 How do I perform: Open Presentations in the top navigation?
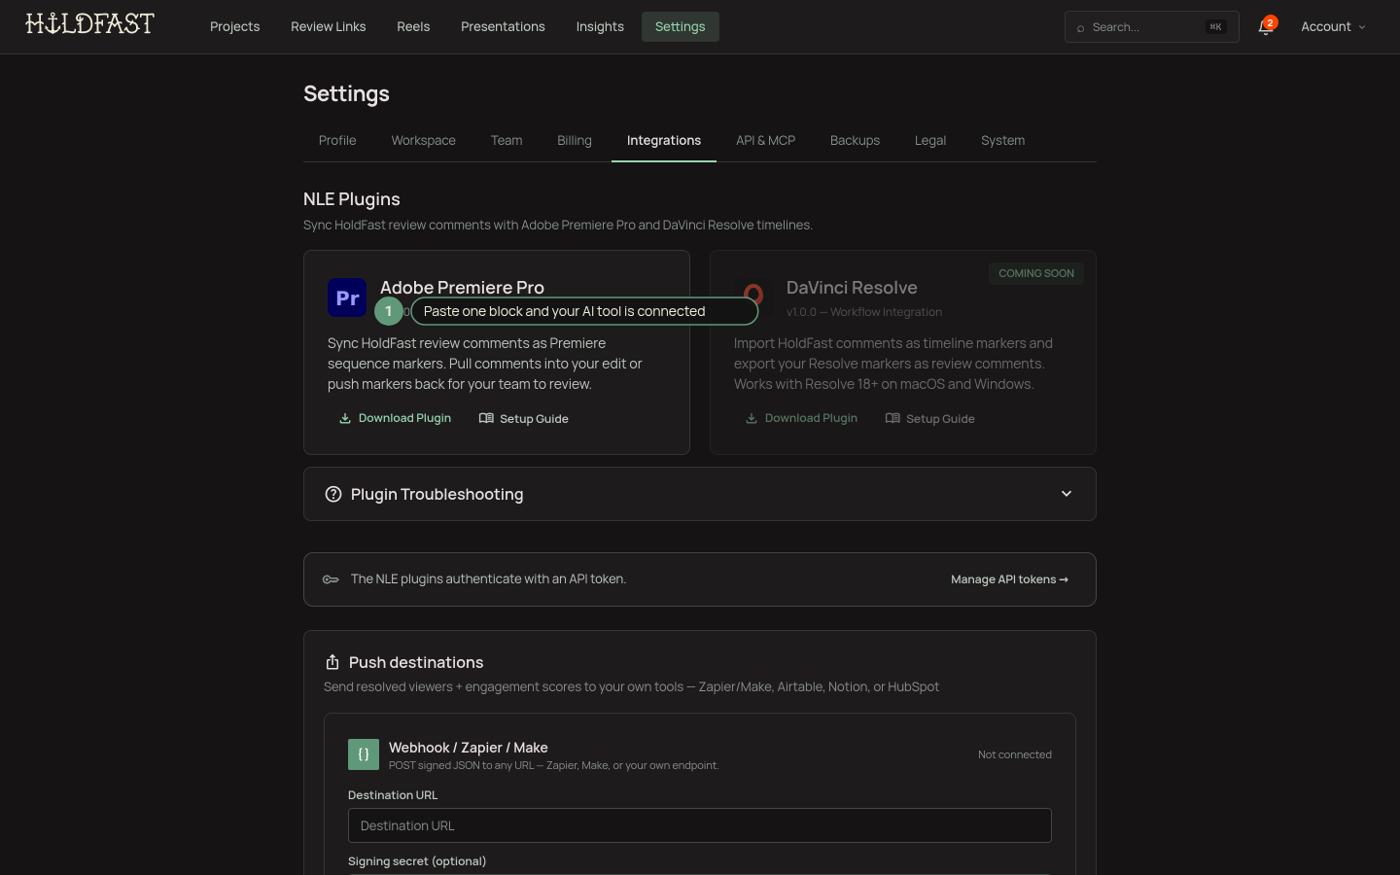pyautogui.click(x=503, y=26)
